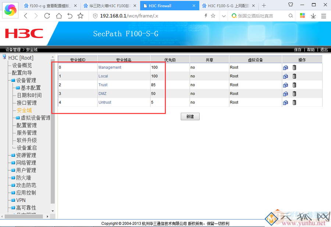Go to browser home page icon

59,16
